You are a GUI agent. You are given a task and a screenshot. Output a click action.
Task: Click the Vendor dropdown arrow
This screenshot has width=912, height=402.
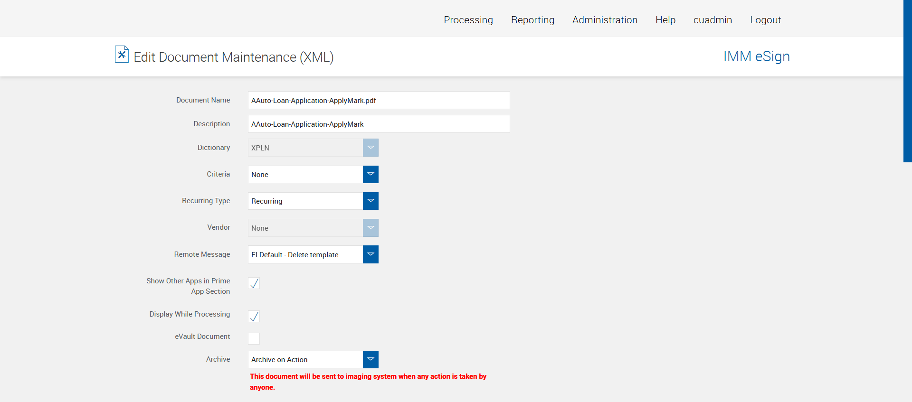(x=370, y=228)
